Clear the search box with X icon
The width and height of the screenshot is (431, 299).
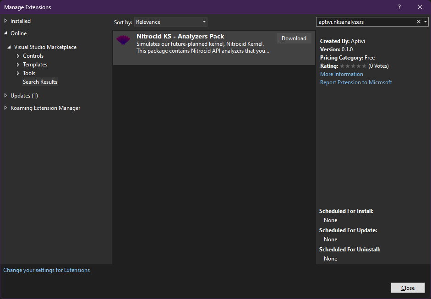[x=418, y=22]
